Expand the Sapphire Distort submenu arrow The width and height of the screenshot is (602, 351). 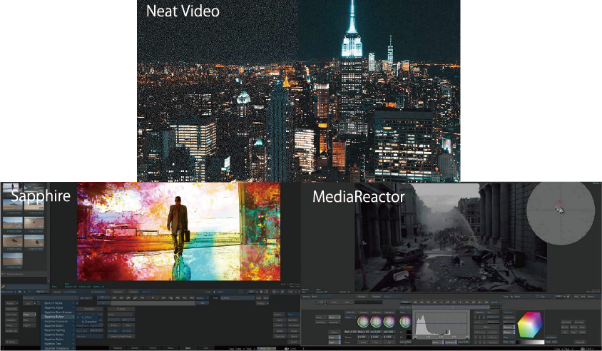[x=73, y=325]
